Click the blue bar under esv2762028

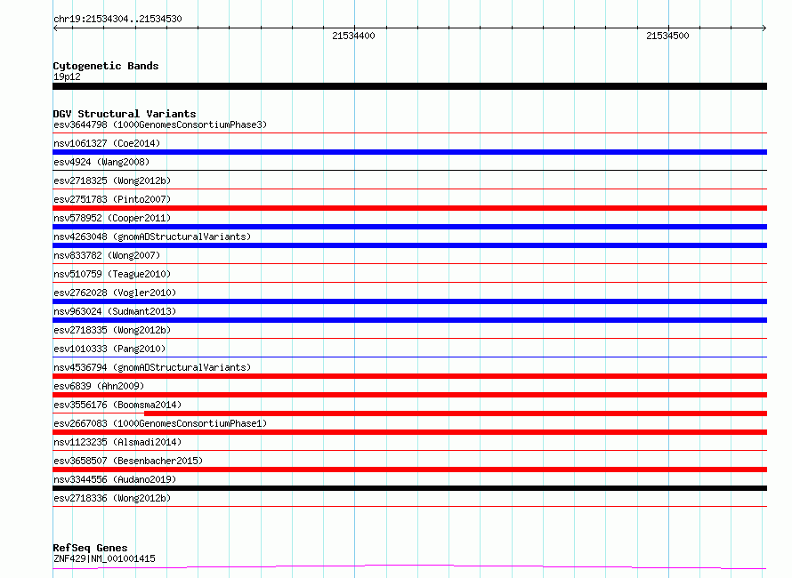coord(409,301)
